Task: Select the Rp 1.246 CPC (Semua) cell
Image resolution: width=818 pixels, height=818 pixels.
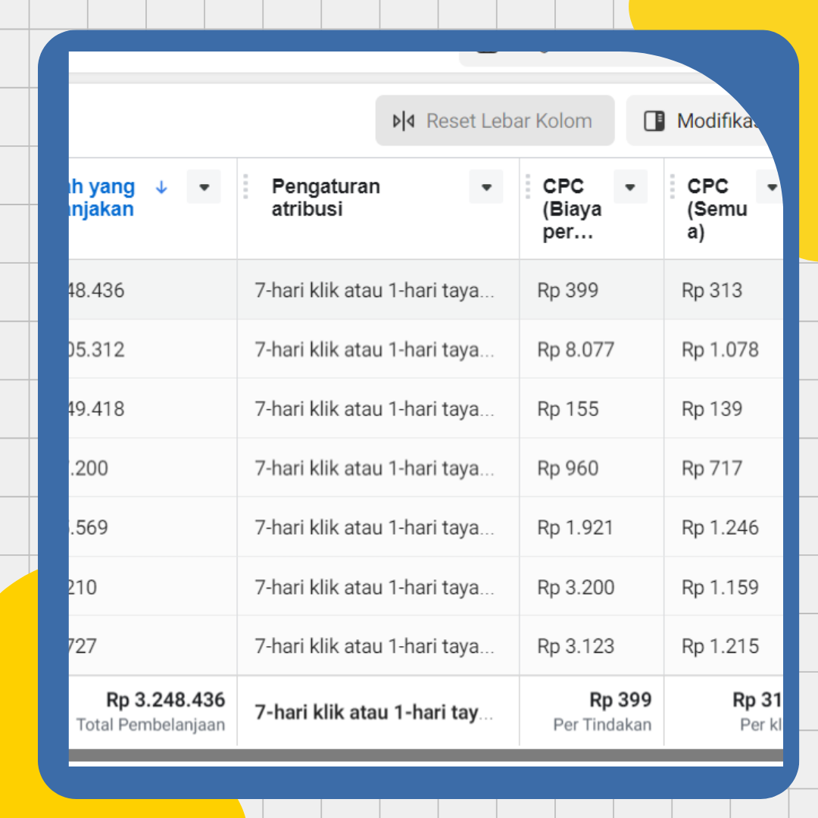Action: click(x=720, y=528)
